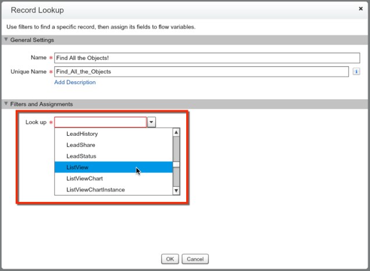Select the highlighted ListView option

77,167
